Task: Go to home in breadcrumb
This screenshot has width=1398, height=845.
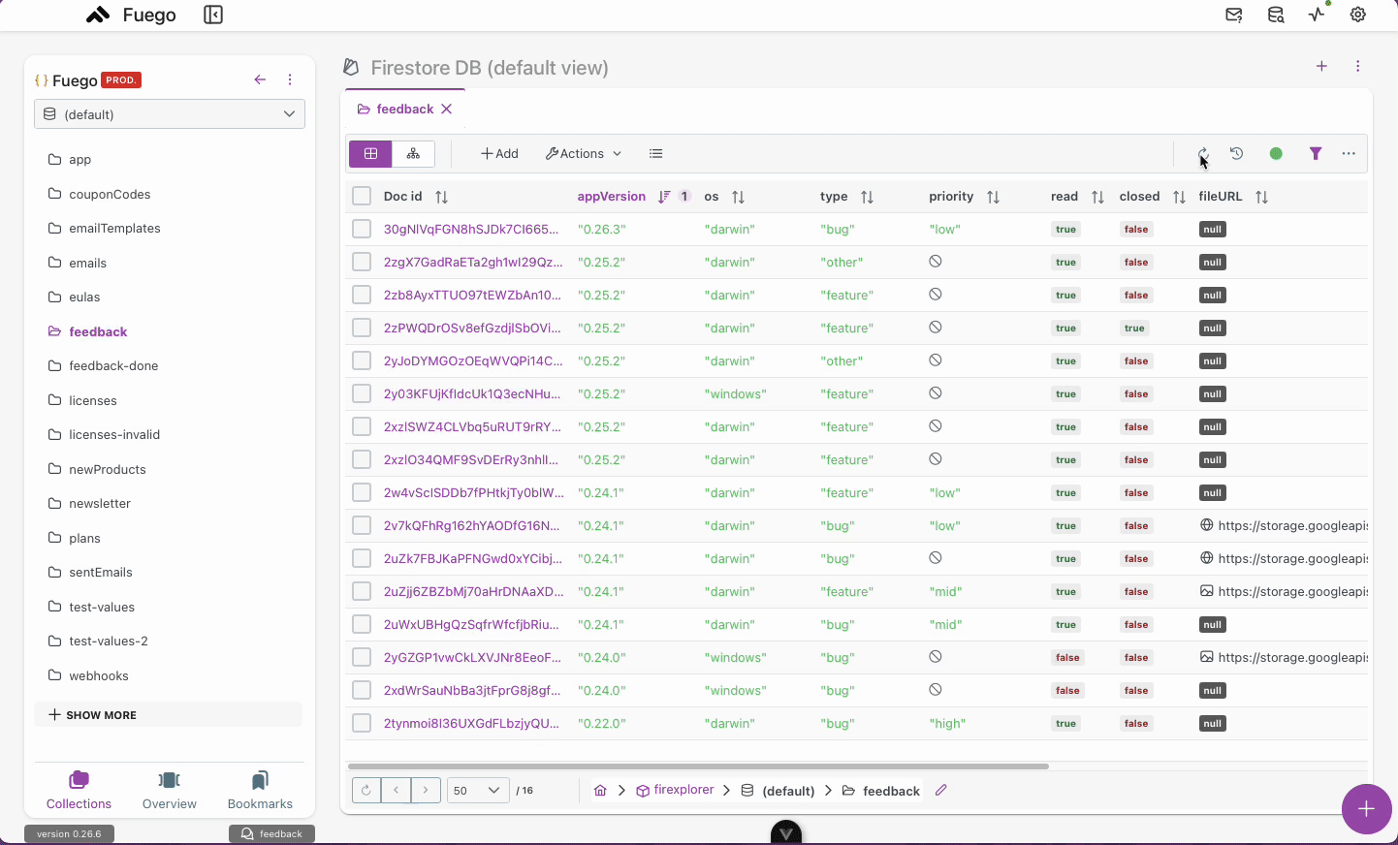Action: (600, 791)
